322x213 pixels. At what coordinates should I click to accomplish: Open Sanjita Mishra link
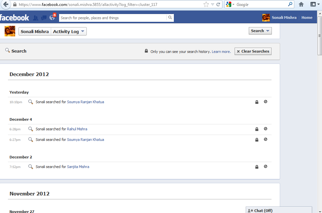[x=78, y=167]
